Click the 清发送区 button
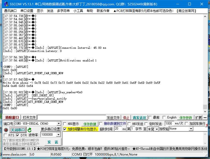 click(x=139, y=118)
